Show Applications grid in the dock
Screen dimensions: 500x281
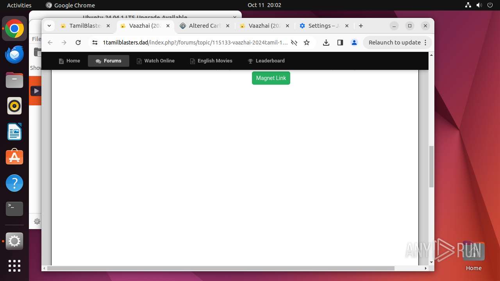14,266
